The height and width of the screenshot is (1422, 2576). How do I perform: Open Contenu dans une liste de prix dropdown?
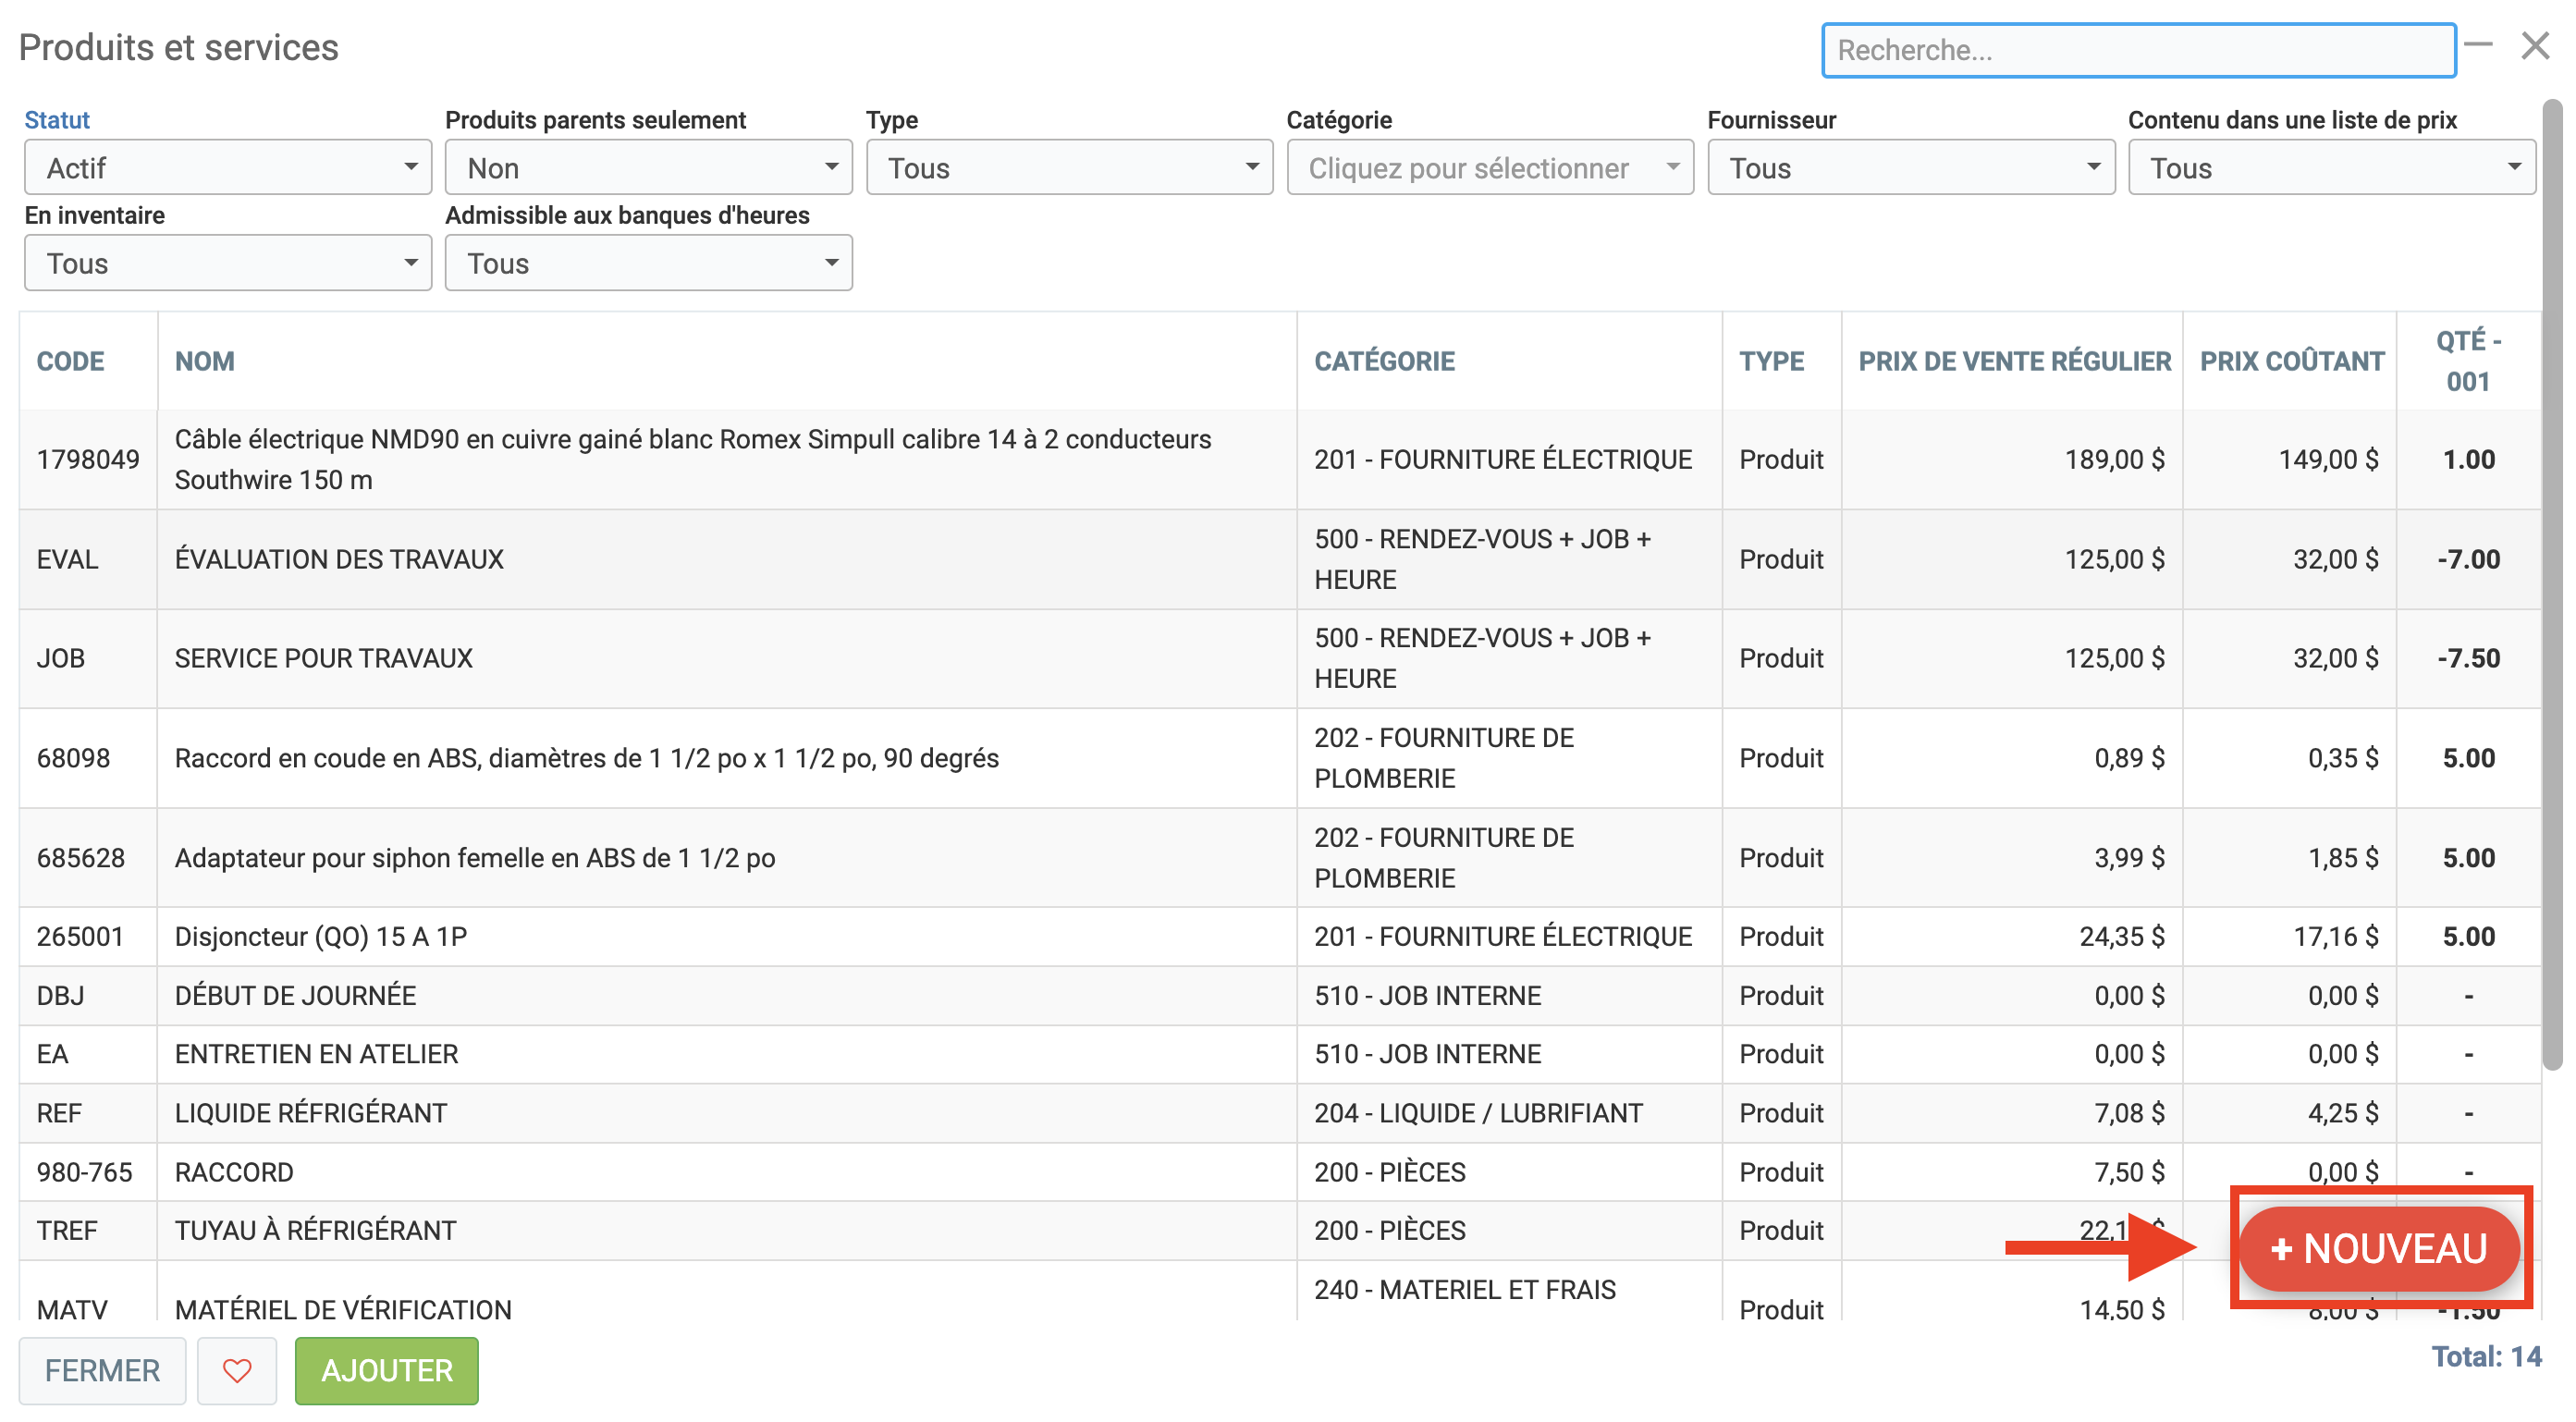coord(2330,168)
